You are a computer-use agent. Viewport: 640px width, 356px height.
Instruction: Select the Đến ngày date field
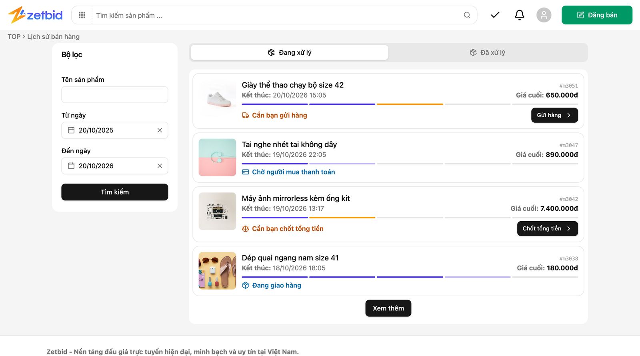click(115, 166)
